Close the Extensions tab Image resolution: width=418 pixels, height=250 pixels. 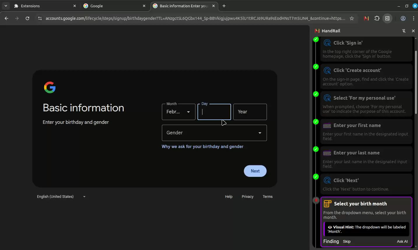[75, 6]
